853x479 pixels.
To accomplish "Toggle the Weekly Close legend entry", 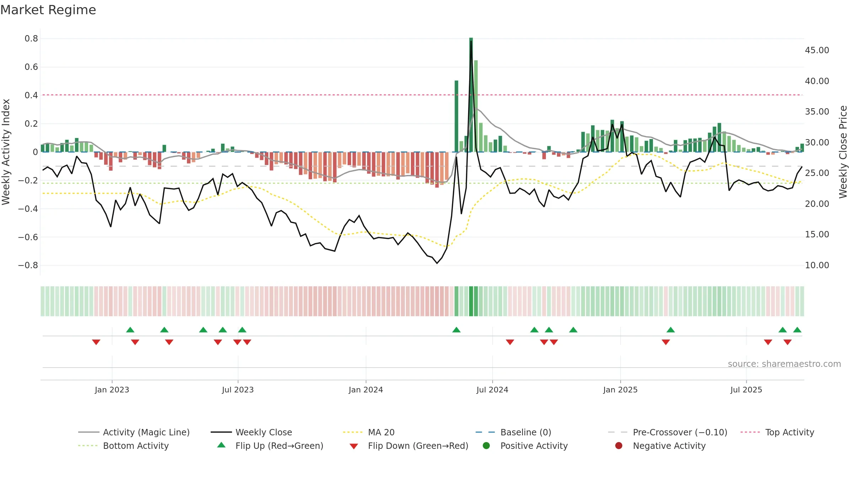I will [x=251, y=432].
